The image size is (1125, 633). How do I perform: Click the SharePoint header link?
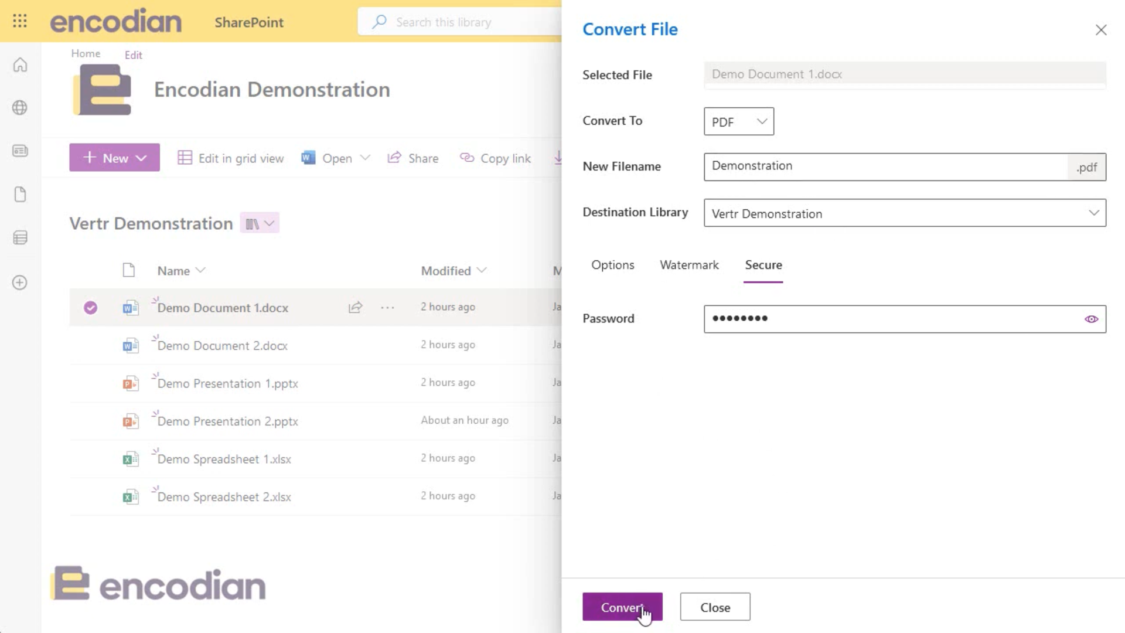tap(249, 22)
